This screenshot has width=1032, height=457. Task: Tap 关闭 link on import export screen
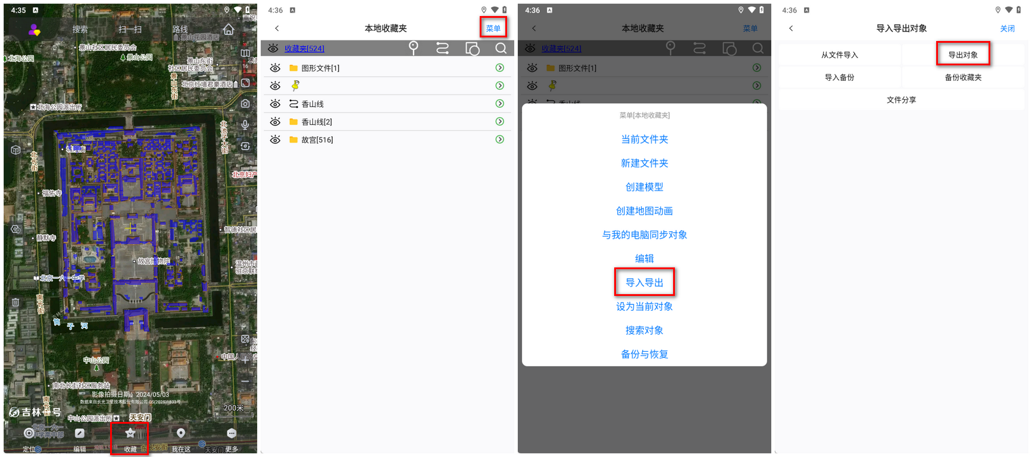(x=1008, y=29)
